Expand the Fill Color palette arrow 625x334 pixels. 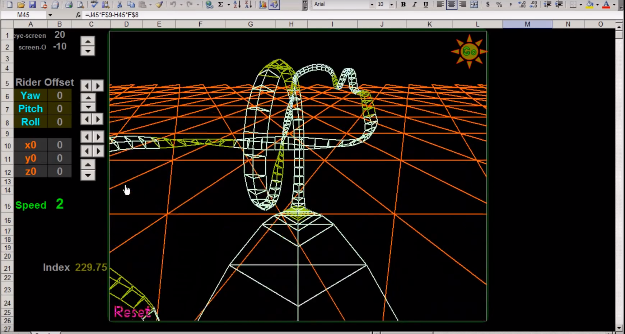click(597, 5)
